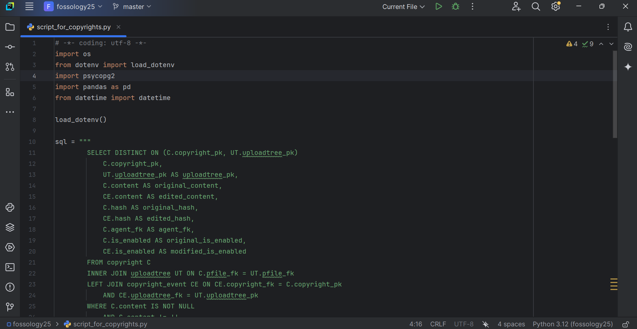
Task: Open IDE settings gear
Action: click(x=556, y=7)
